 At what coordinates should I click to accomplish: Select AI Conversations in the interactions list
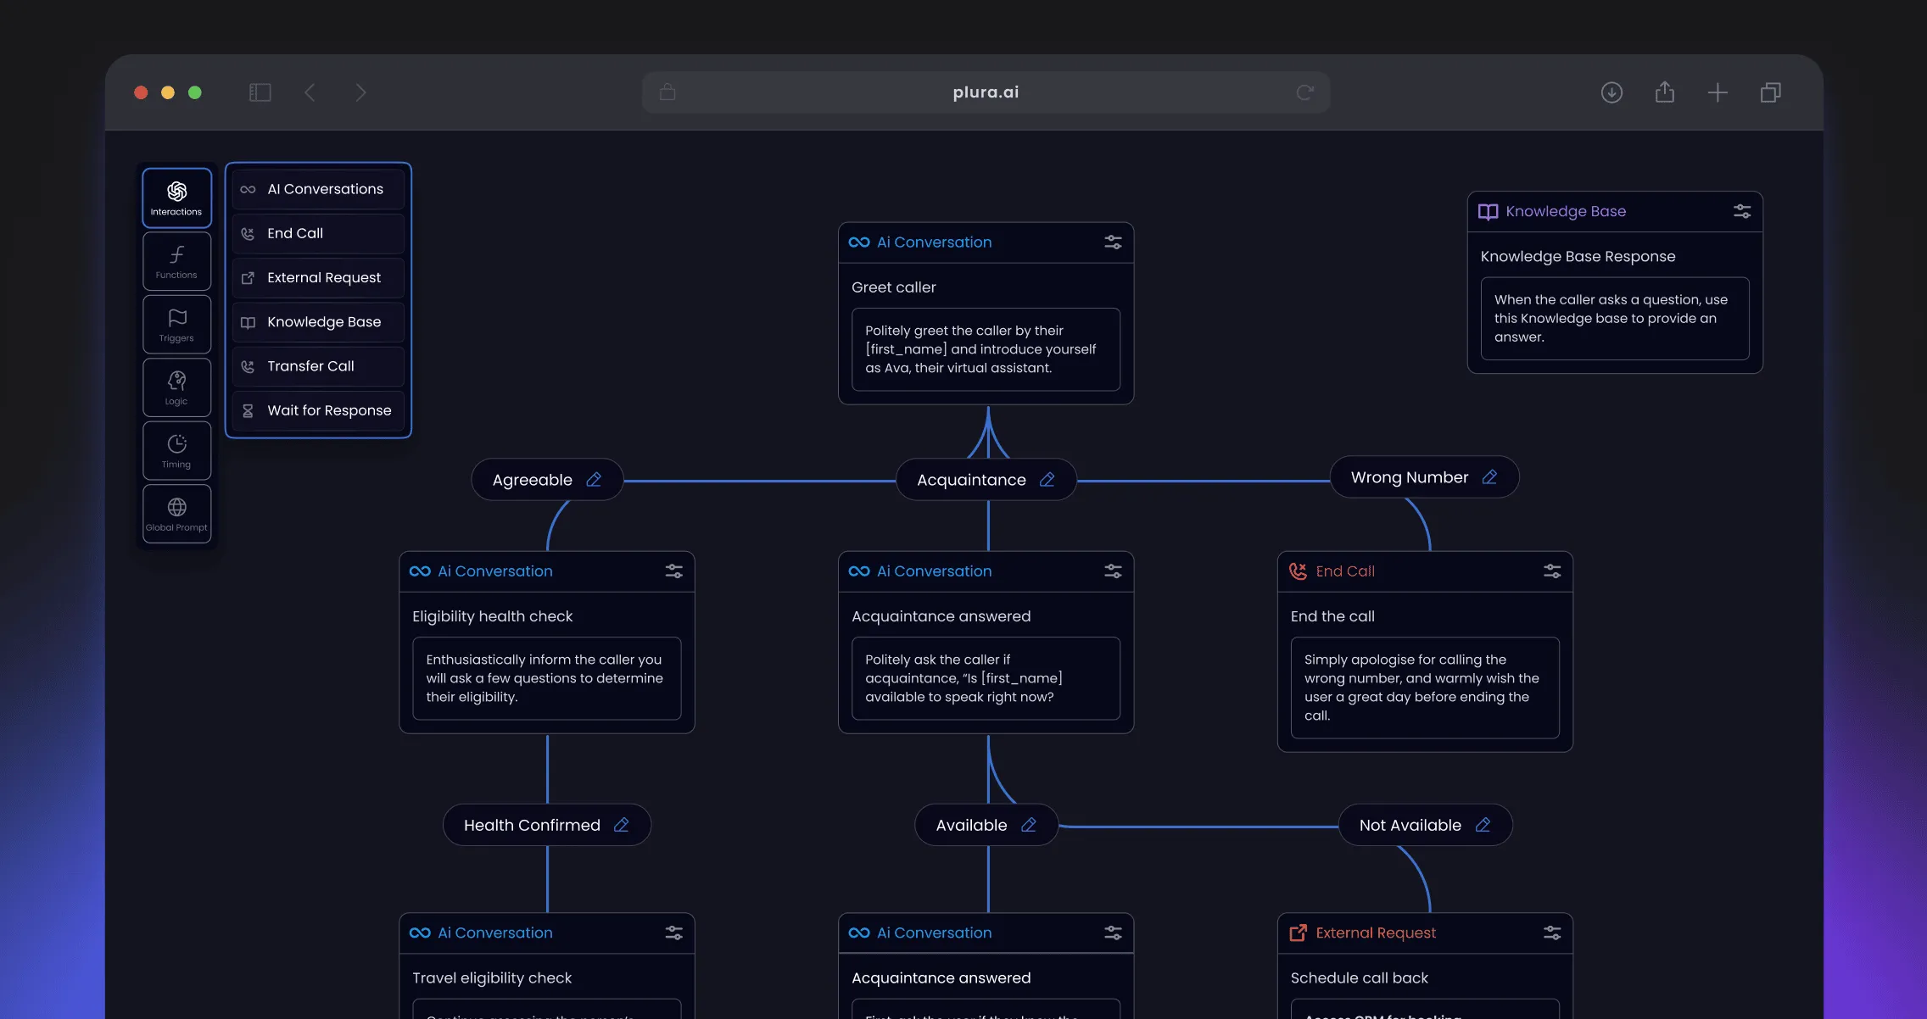[318, 189]
